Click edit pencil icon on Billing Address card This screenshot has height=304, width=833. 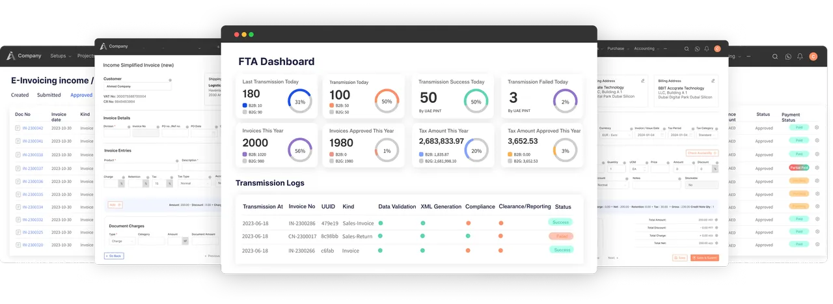coord(713,81)
